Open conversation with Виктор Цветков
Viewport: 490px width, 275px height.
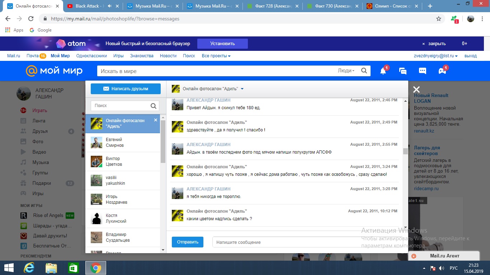123,161
